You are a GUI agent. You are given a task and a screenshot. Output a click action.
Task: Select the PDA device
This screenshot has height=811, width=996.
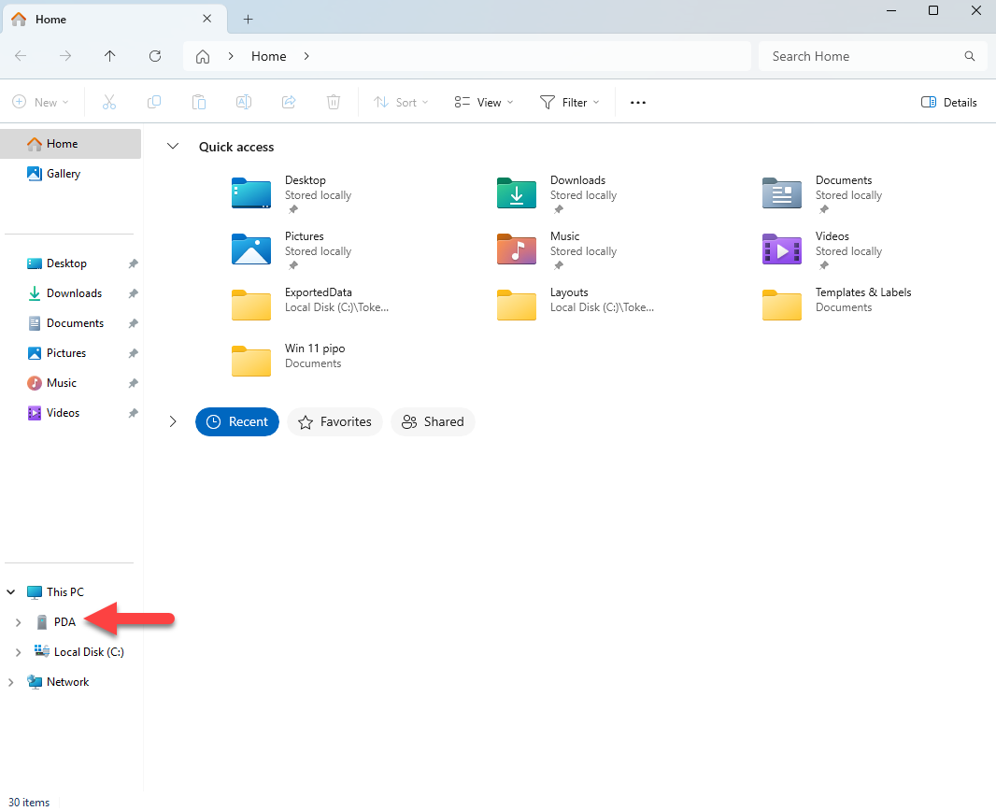64,622
